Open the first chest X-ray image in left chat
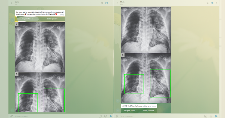The height and width of the screenshot is (118, 225). (40, 47)
